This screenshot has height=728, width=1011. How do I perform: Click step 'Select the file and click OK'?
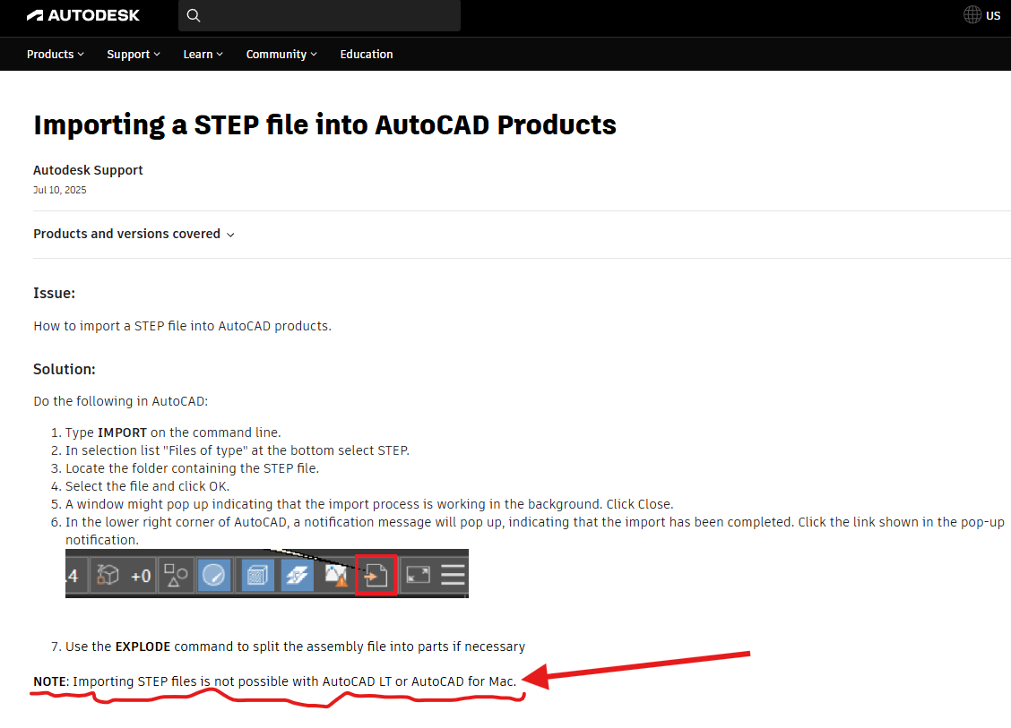(x=147, y=486)
